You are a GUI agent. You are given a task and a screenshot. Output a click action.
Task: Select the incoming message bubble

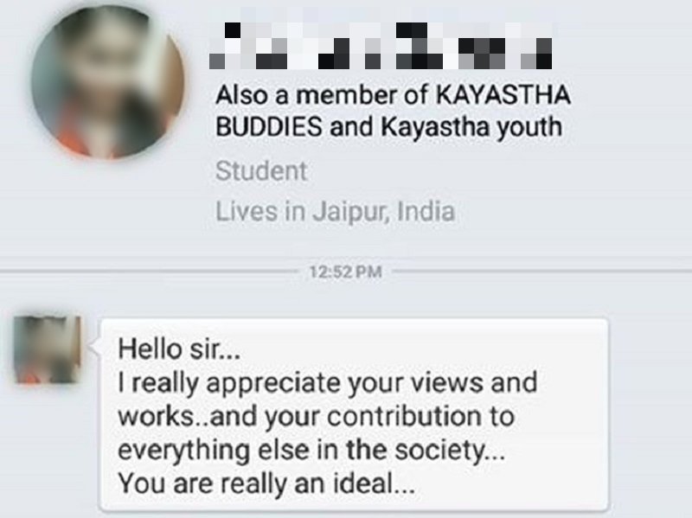(x=355, y=415)
